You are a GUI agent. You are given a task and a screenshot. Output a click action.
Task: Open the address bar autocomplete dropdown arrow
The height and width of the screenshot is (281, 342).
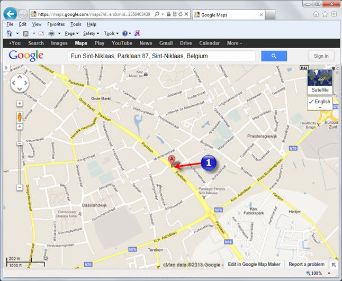tap(163, 14)
